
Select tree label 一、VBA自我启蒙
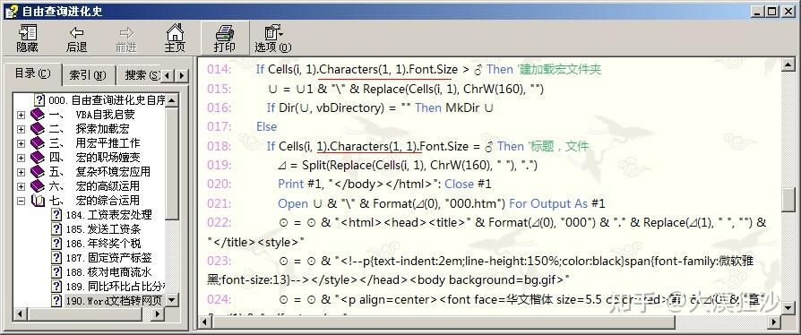click(92, 115)
